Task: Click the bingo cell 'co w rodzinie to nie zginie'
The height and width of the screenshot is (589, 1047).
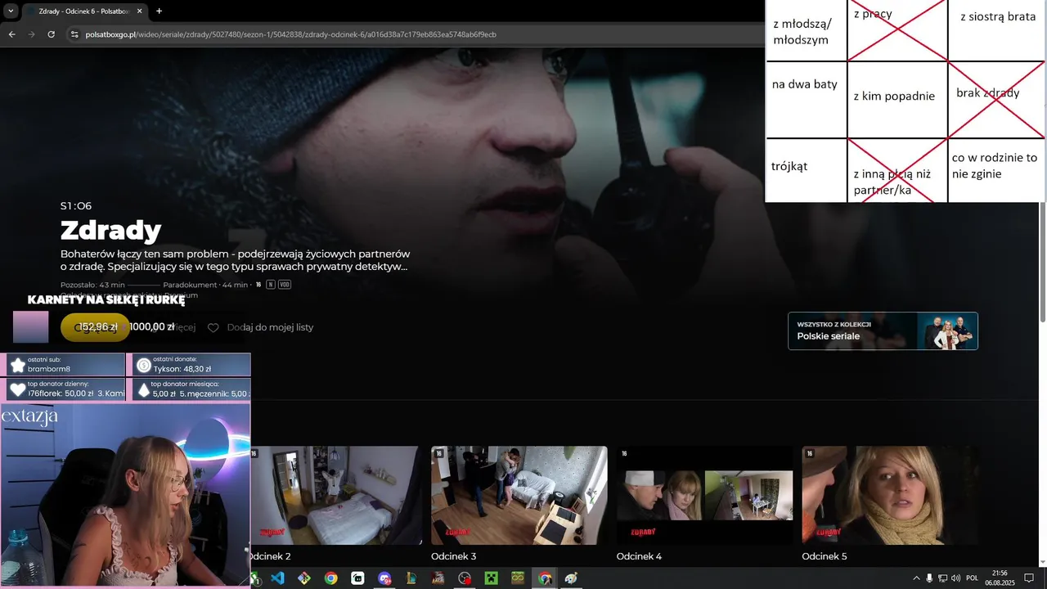Action: [x=996, y=170]
